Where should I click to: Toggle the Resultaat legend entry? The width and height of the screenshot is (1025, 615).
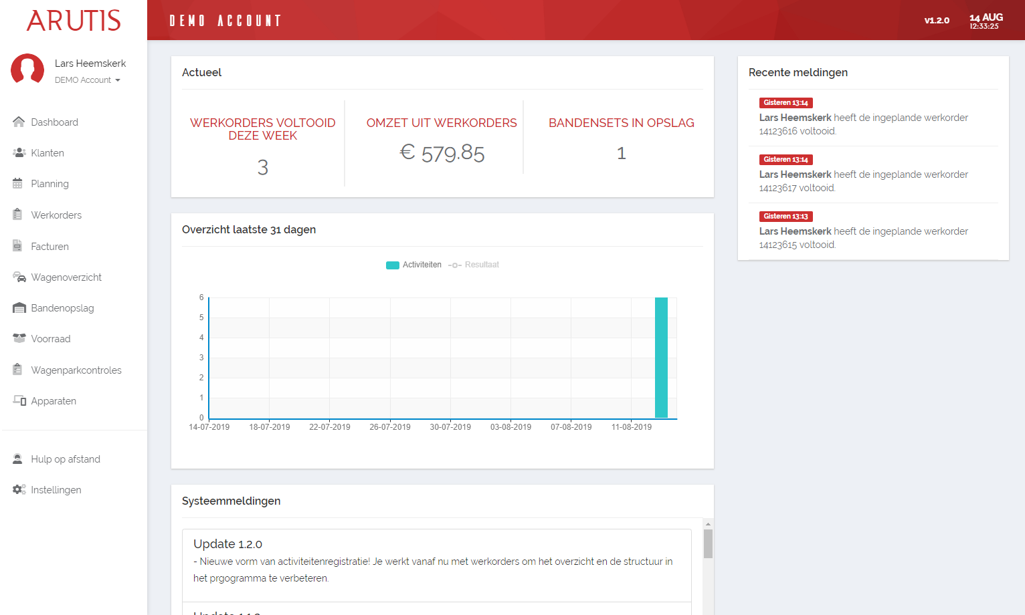pyautogui.click(x=474, y=265)
